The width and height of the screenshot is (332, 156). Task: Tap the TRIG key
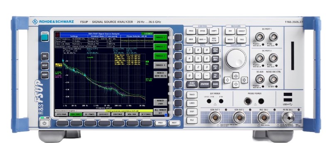point(241,40)
